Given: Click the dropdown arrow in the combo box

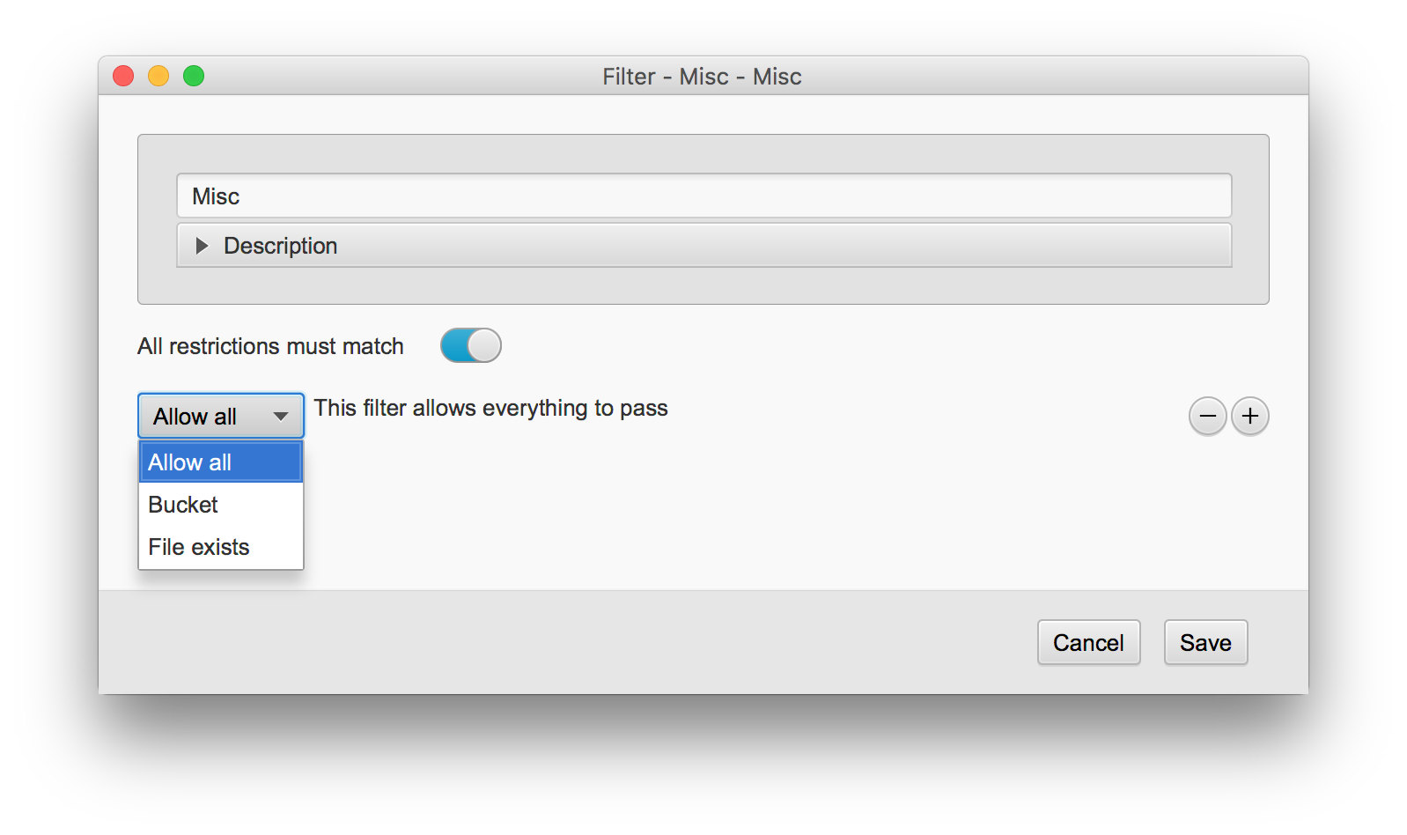Looking at the screenshot, I should [x=281, y=417].
